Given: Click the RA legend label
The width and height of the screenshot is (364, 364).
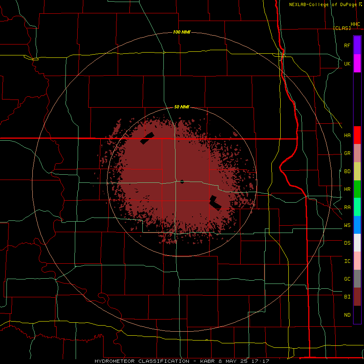Looking at the screenshot, I should (347, 207).
